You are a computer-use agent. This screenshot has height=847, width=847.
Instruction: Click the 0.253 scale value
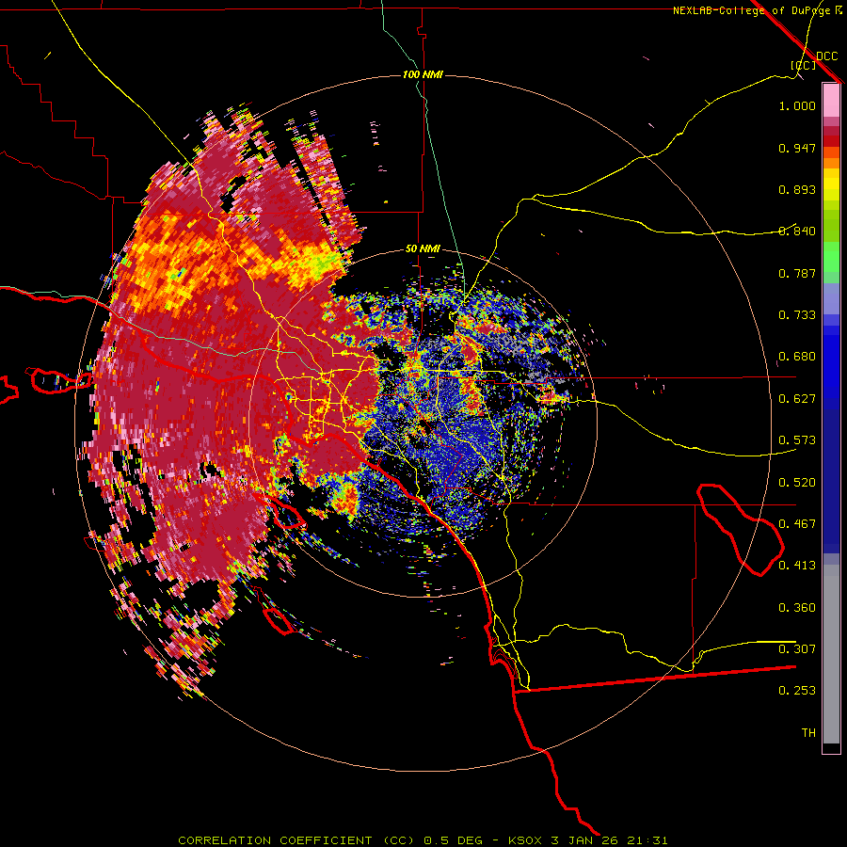pyautogui.click(x=797, y=691)
